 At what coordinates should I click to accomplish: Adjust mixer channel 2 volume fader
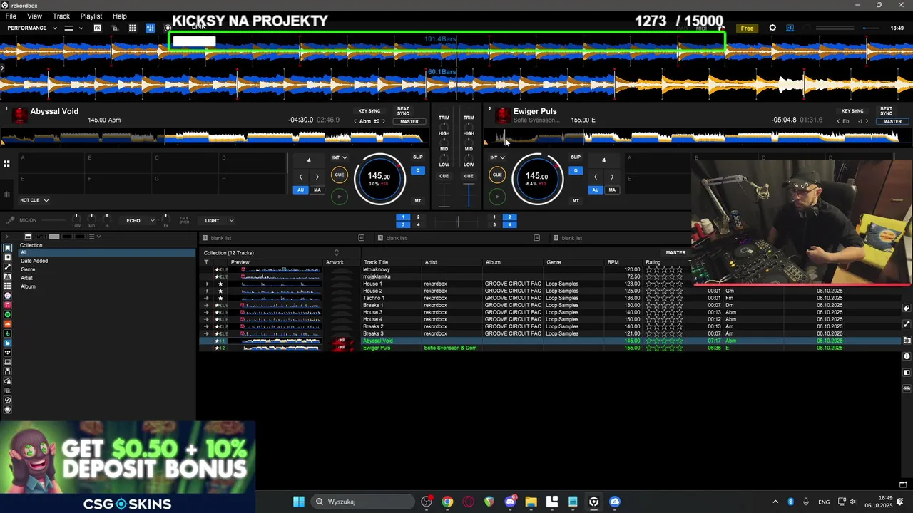tap(469, 195)
